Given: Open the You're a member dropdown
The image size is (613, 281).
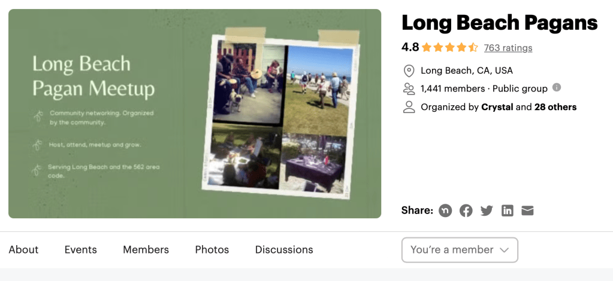Looking at the screenshot, I should pyautogui.click(x=460, y=250).
